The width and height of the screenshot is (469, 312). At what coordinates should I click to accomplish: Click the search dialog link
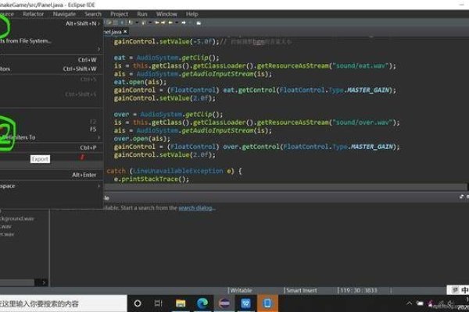[195, 208]
